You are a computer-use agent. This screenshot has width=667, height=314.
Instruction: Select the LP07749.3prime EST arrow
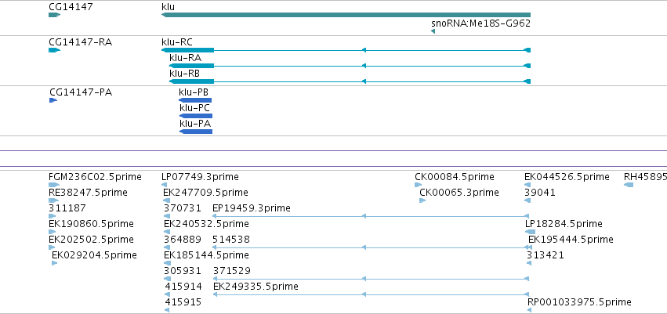click(x=164, y=185)
